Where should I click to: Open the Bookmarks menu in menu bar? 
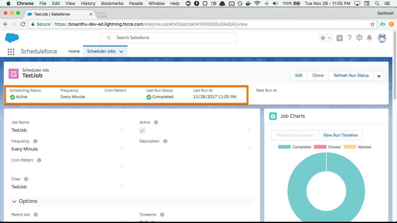pyautogui.click(x=112, y=3)
